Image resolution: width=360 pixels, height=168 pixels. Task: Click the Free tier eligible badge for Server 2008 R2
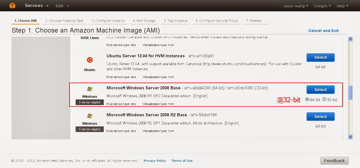[x=90, y=129]
